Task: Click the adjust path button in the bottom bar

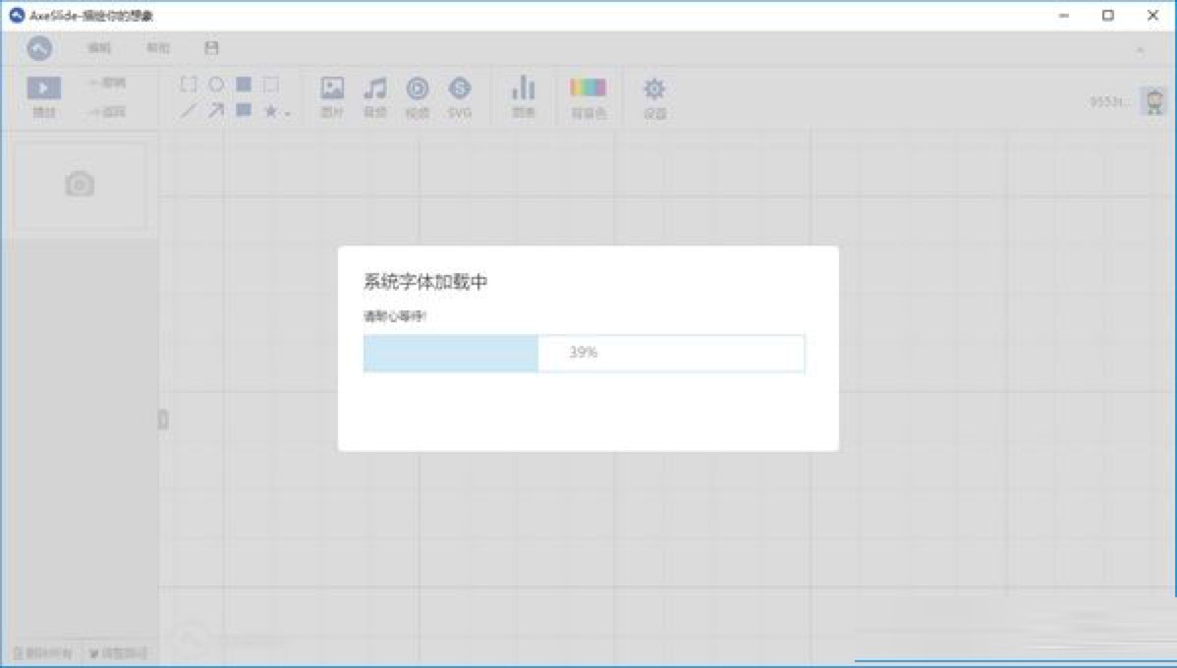Action: click(x=118, y=653)
